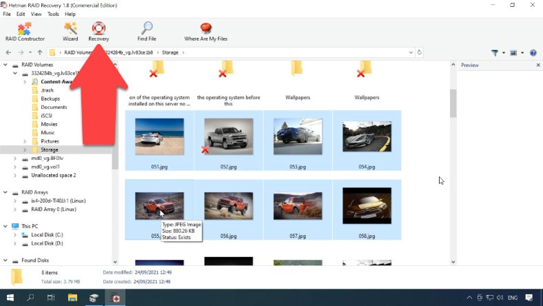Open the View menu
This screenshot has width=543, height=306.
click(36, 14)
